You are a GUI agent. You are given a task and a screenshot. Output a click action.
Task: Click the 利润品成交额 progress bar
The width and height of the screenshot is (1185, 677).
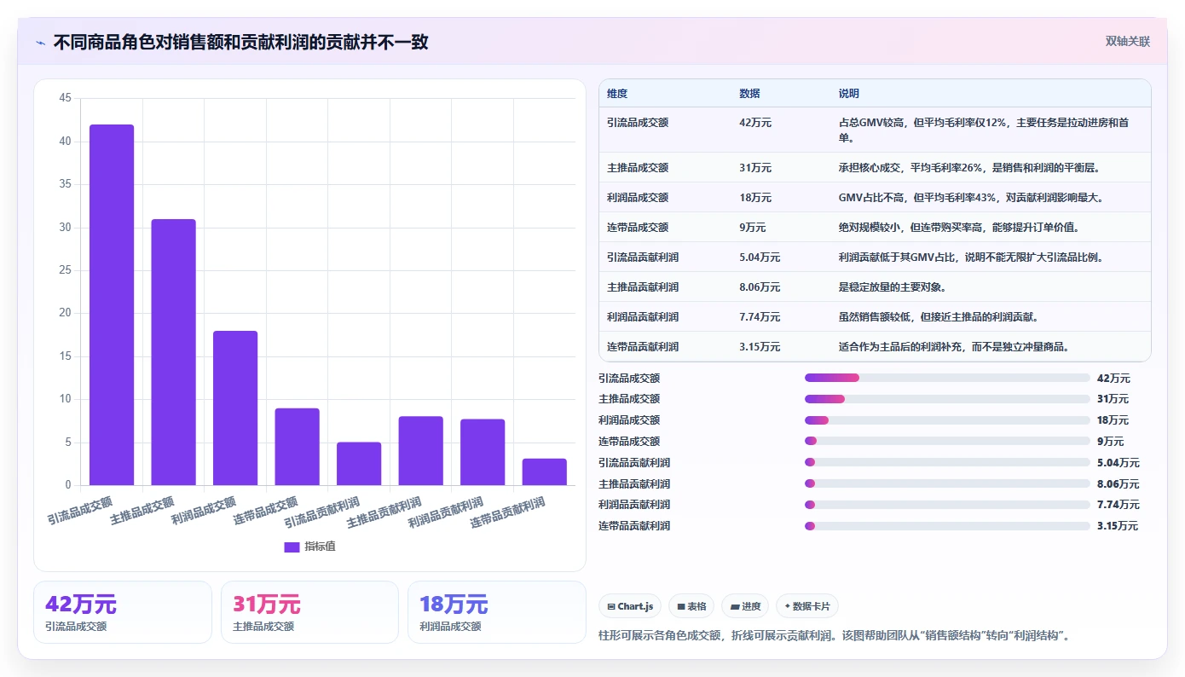click(x=947, y=420)
